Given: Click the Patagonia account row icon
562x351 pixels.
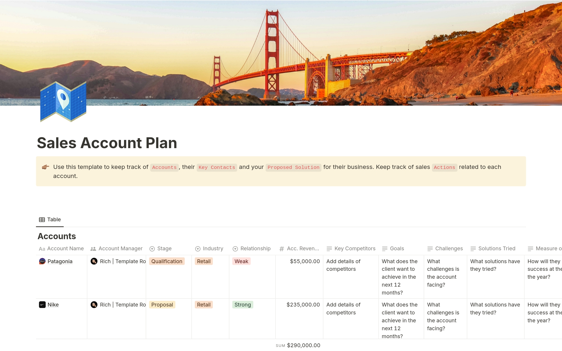Looking at the screenshot, I should point(42,261).
